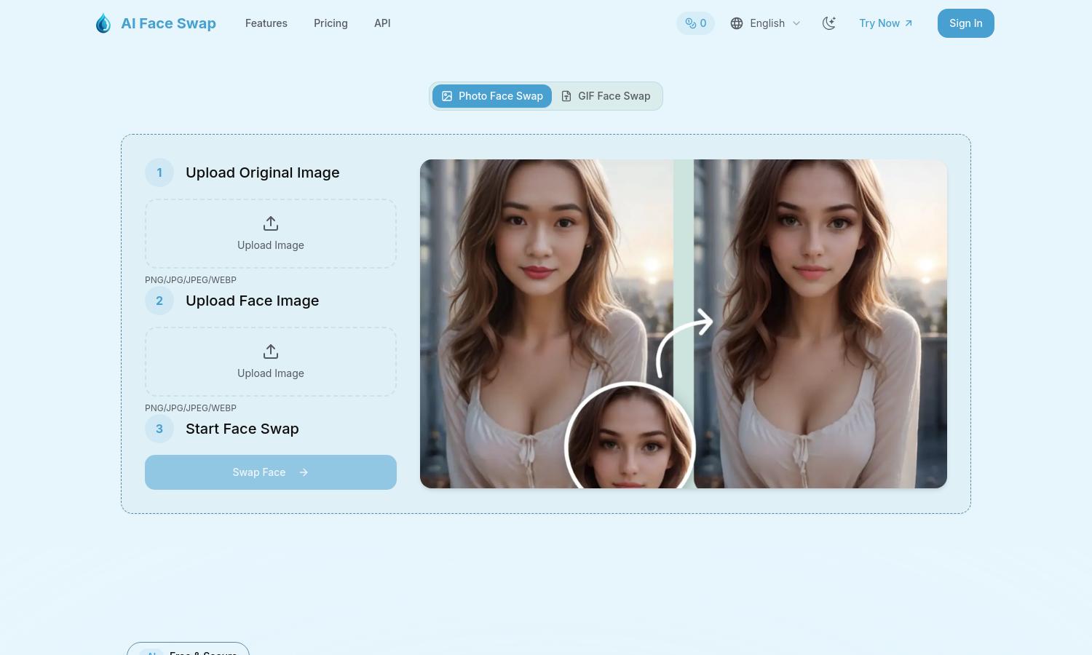Click the face swap example preview image
The height and width of the screenshot is (655, 1092).
684,324
